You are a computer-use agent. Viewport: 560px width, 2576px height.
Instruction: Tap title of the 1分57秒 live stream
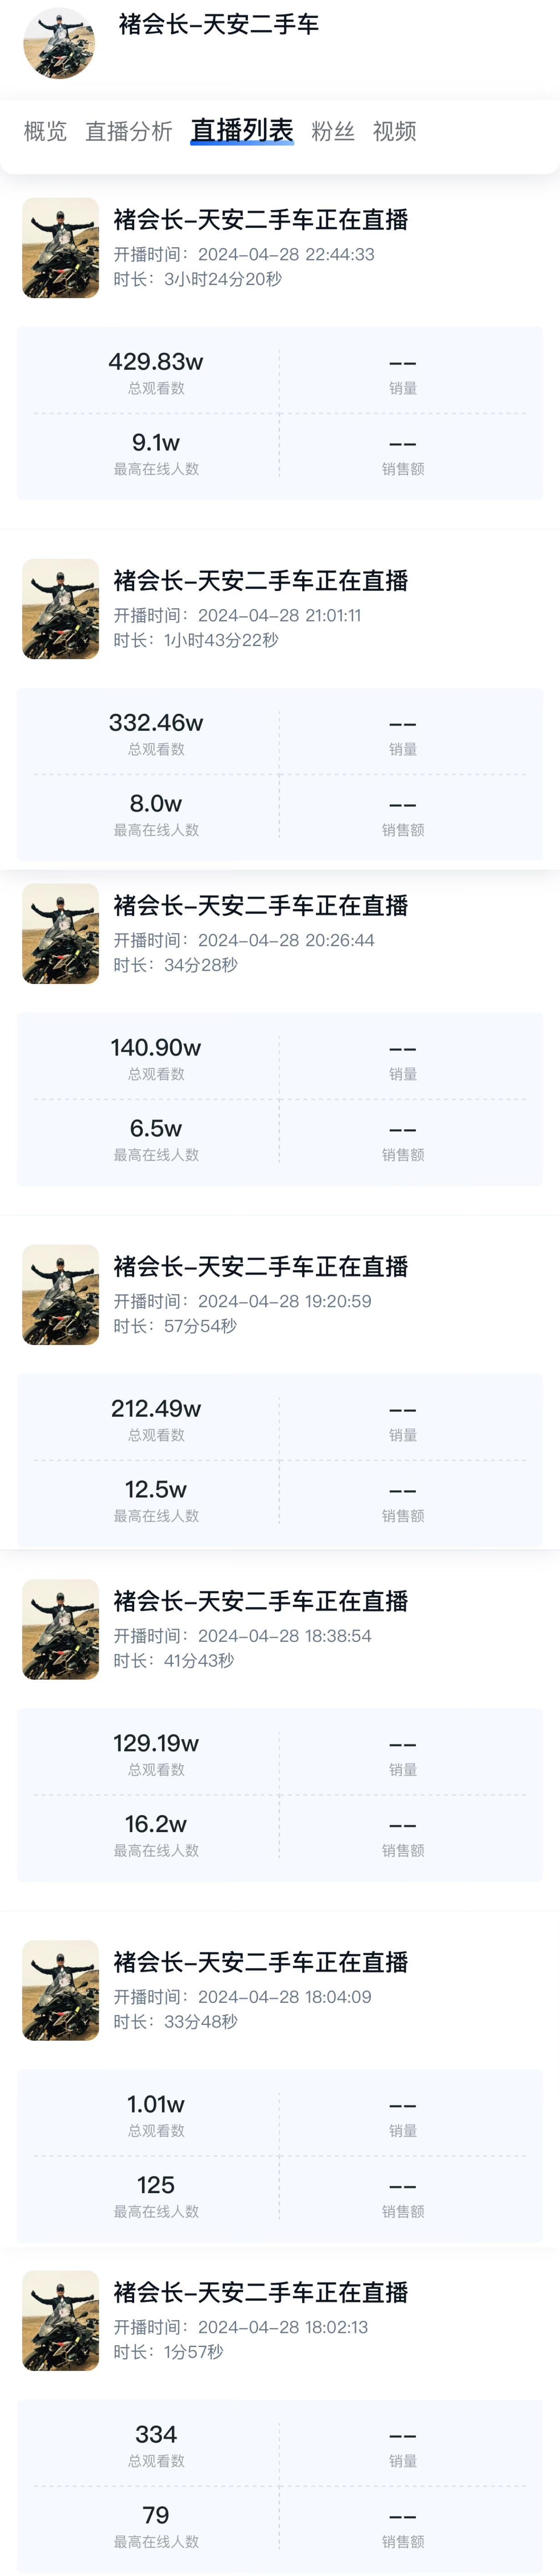[260, 2293]
